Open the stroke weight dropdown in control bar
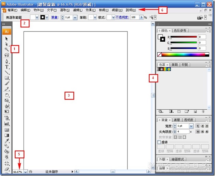215x176 pixels. [x=75, y=17]
